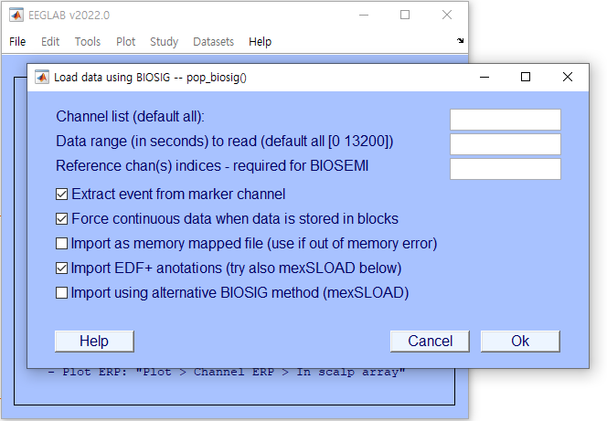Close the Load data using BIOSIG dialog
This screenshot has width=607, height=421.
coord(568,77)
